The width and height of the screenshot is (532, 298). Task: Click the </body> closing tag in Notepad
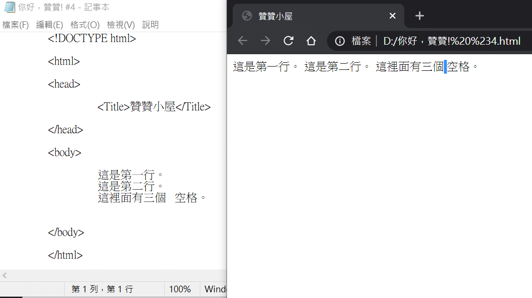point(66,232)
